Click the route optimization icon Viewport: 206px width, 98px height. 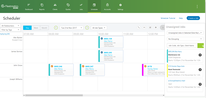coord(144,27)
